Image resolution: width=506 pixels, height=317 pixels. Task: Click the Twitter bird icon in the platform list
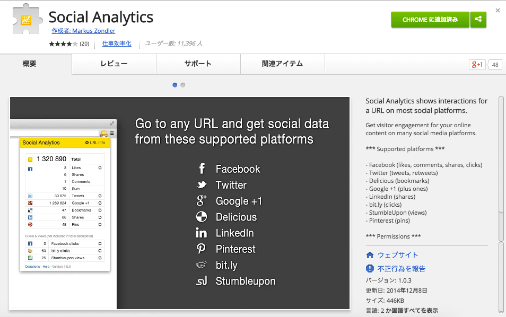point(202,184)
